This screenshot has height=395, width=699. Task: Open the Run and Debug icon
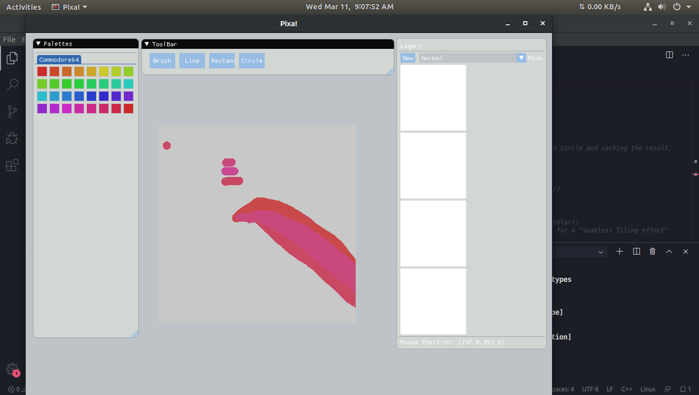tap(12, 138)
